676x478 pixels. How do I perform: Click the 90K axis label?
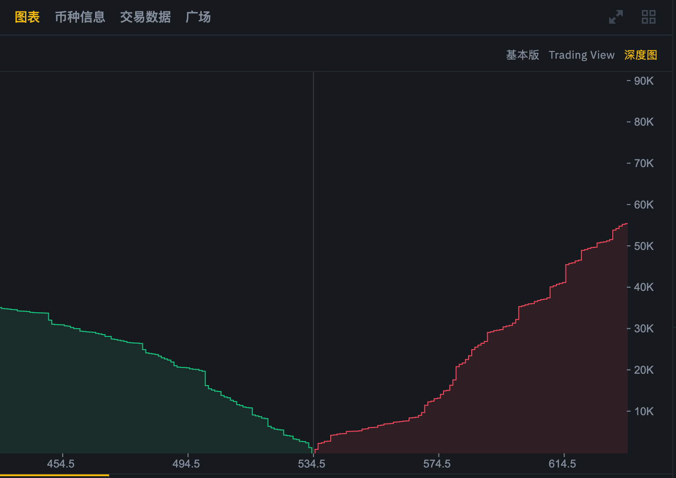point(644,81)
